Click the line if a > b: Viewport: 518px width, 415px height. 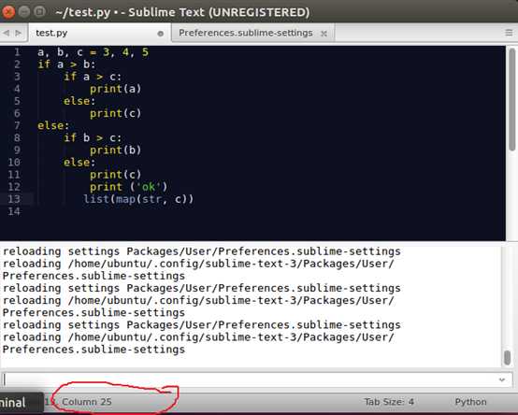pyautogui.click(x=66, y=64)
